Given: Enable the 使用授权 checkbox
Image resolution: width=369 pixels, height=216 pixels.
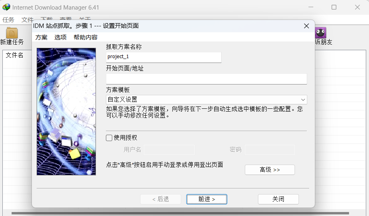Looking at the screenshot, I should (x=109, y=138).
